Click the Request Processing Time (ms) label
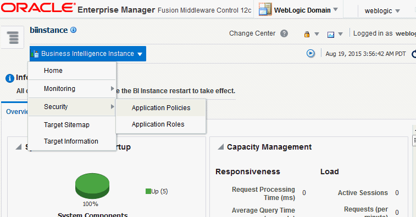 (263, 193)
